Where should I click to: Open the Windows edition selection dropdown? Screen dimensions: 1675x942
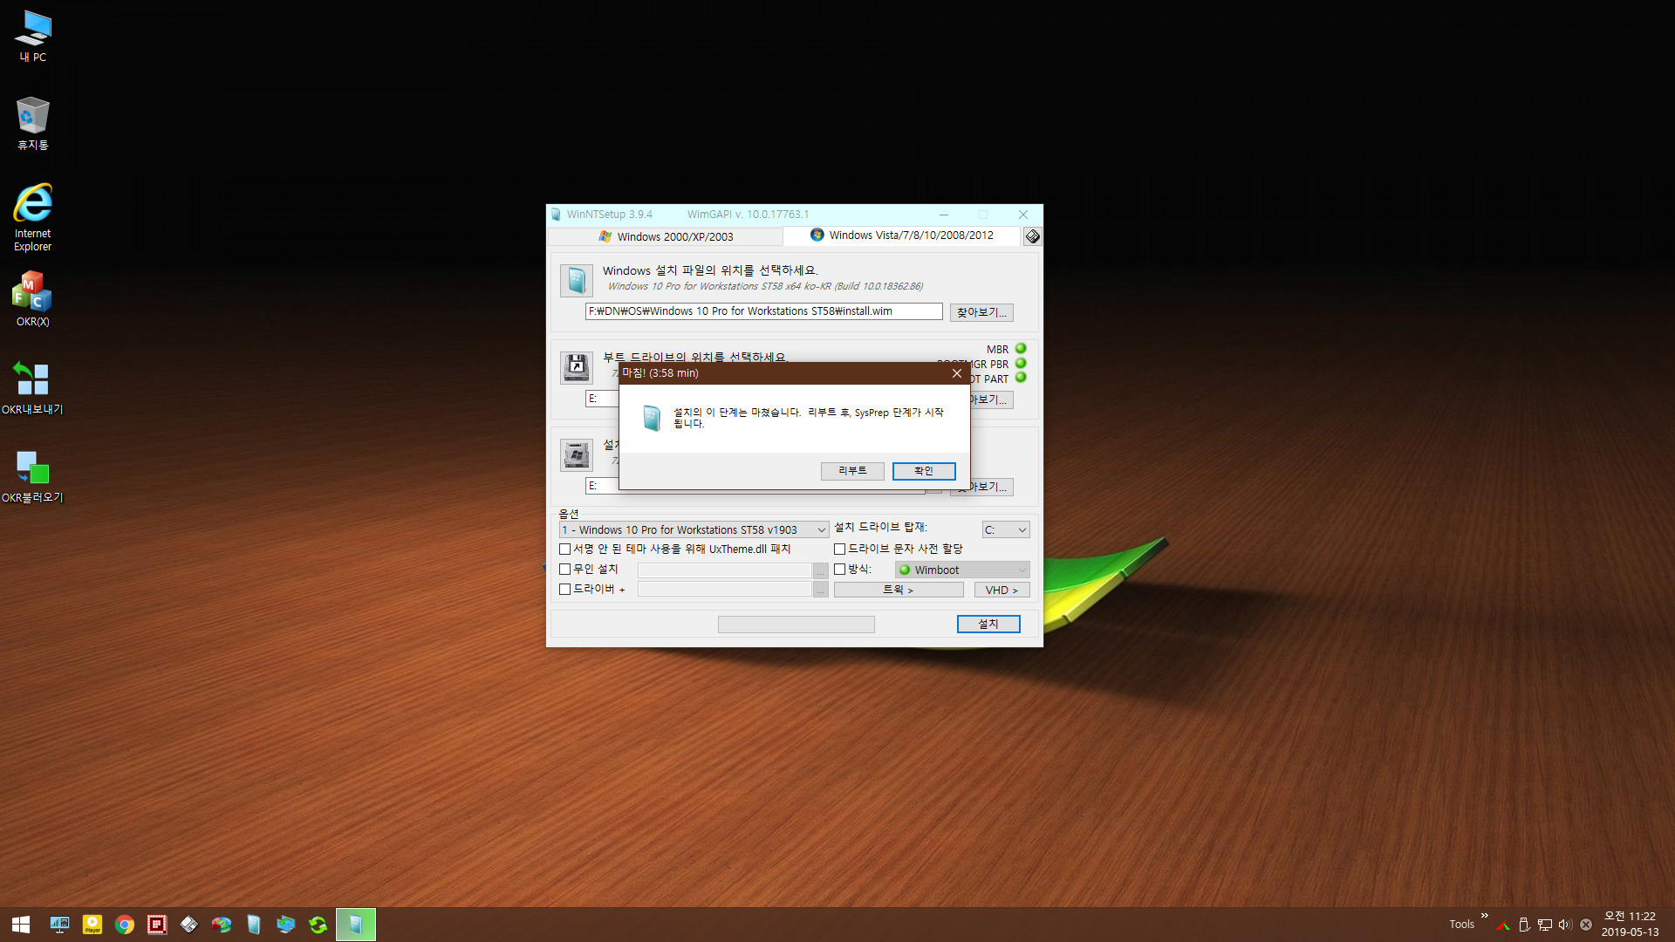pyautogui.click(x=694, y=530)
